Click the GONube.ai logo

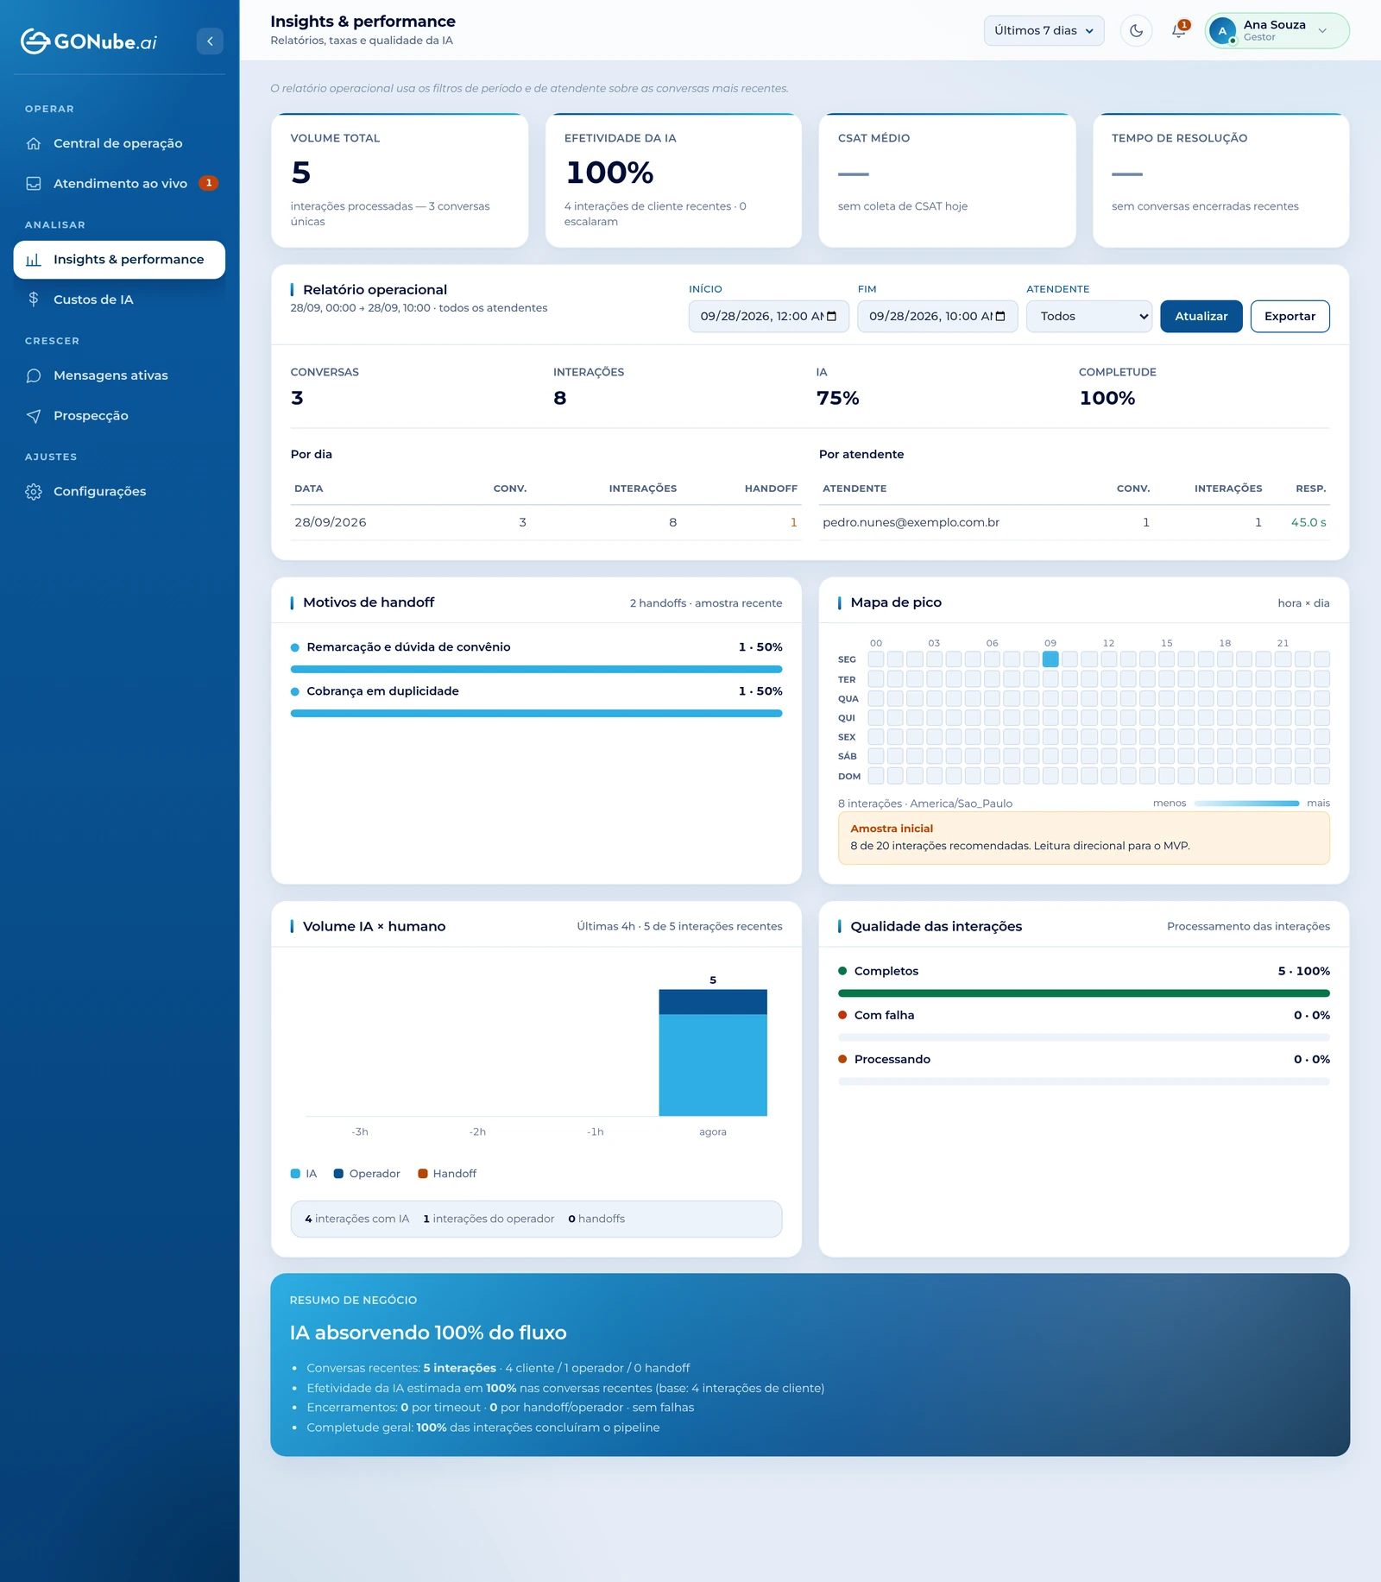click(89, 41)
